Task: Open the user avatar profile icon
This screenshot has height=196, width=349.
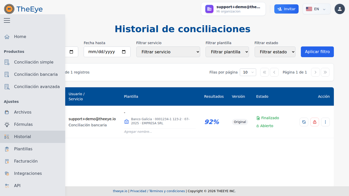Action: click(x=340, y=9)
